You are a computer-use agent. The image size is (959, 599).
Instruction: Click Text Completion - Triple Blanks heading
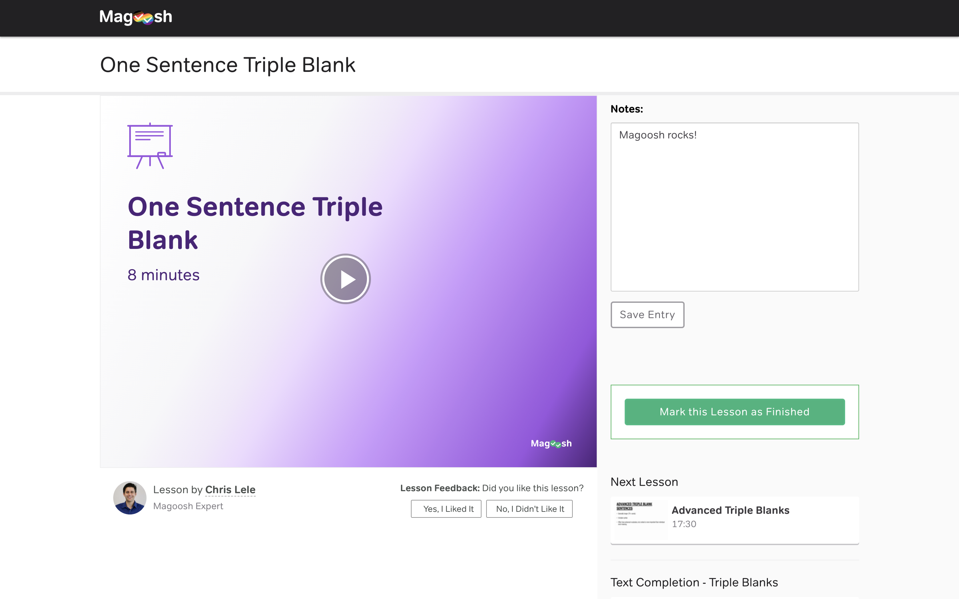tap(694, 582)
